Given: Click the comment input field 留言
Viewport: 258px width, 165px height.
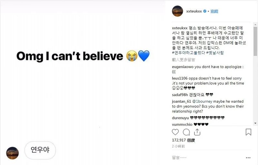Looking at the screenshot, I should pos(206,158).
